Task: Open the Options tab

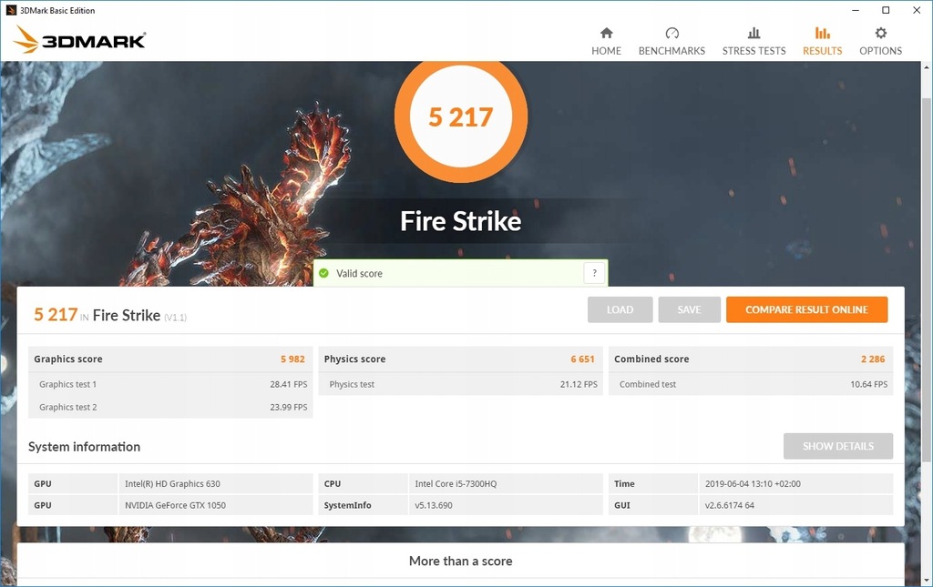Action: (x=881, y=41)
